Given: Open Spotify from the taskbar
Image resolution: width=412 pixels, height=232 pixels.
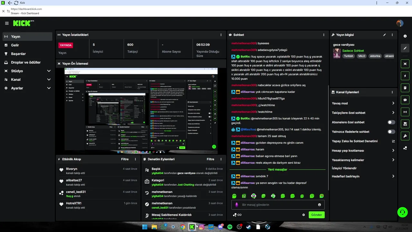Looking at the screenshot, I should tap(230, 227).
